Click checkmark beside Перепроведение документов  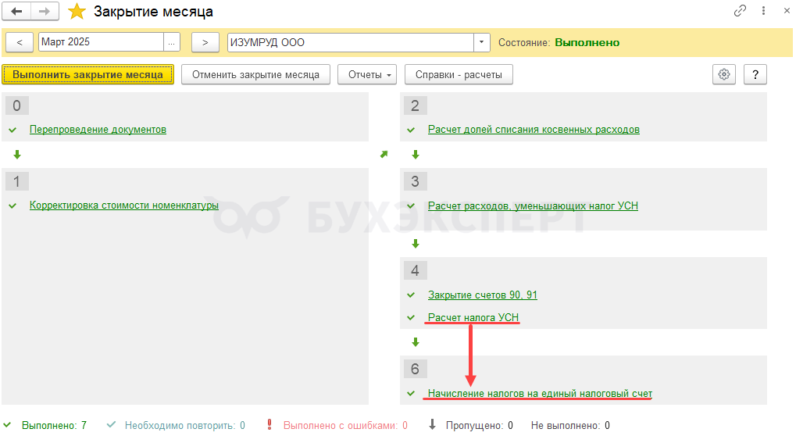12,130
